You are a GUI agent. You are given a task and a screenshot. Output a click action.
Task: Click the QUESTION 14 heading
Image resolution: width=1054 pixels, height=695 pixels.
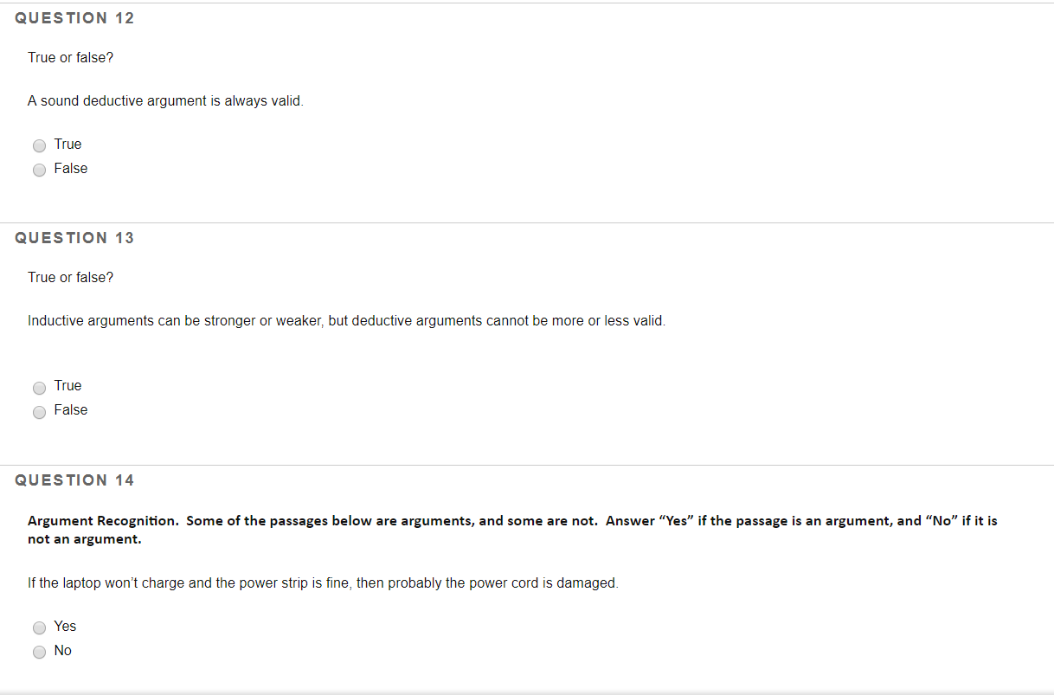point(75,479)
